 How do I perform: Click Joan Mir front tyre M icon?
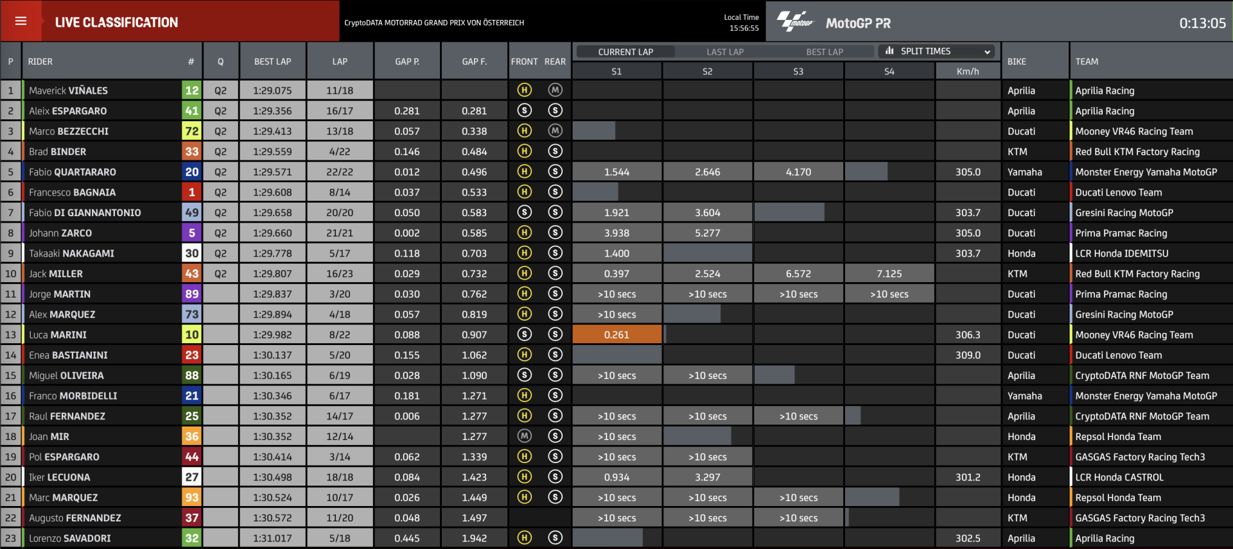coord(524,436)
